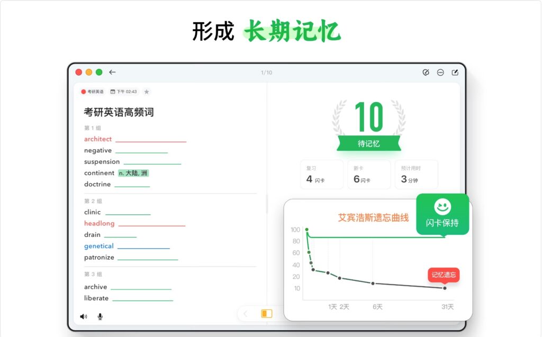This screenshot has width=542, height=337.
Task: Select the 31天 point on the forgetting curve
Action: point(444,289)
